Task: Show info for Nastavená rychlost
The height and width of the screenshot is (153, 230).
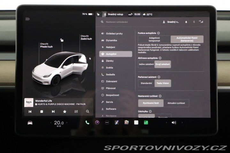Action: pyautogui.click(x=160, y=96)
